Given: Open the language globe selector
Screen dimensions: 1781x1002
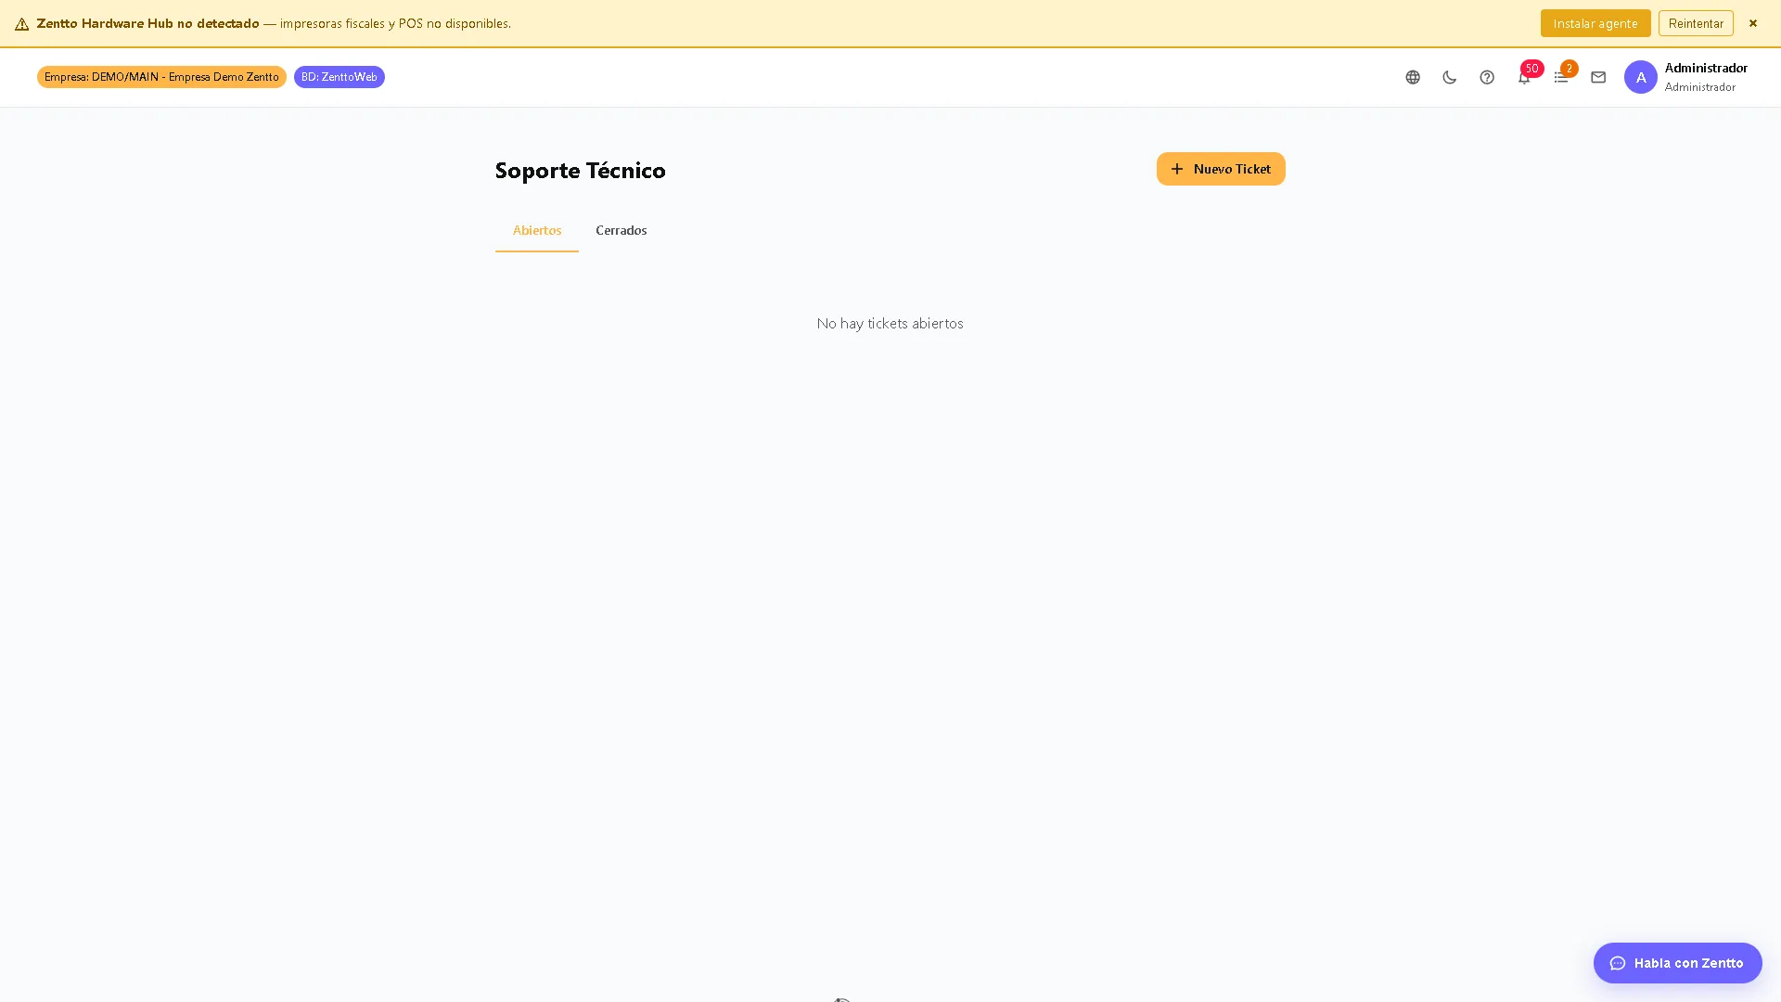Looking at the screenshot, I should coord(1413,78).
